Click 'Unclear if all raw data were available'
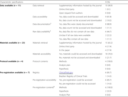 tap(75, 35)
